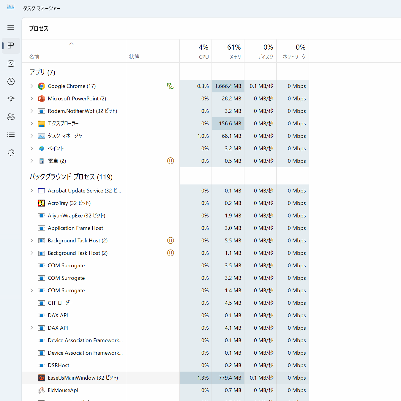
Task: Click the sort direction arrow above 名前
Action: pos(71,44)
